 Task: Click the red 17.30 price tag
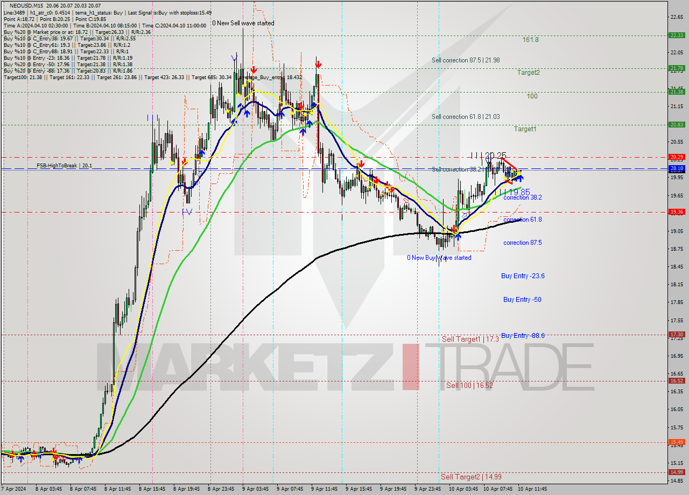[x=677, y=335]
